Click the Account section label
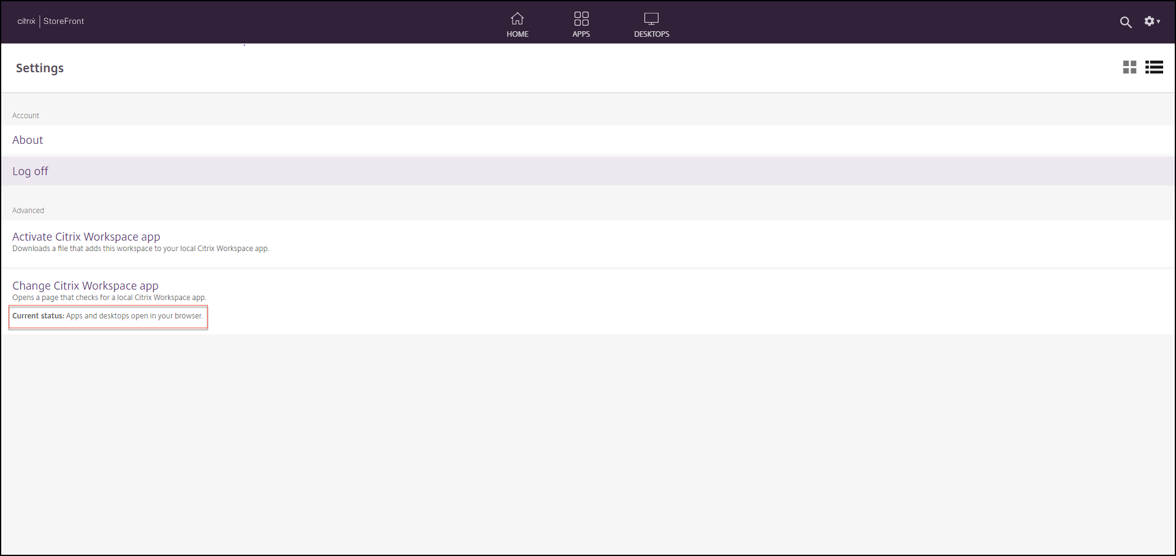The width and height of the screenshot is (1176, 556). click(26, 116)
